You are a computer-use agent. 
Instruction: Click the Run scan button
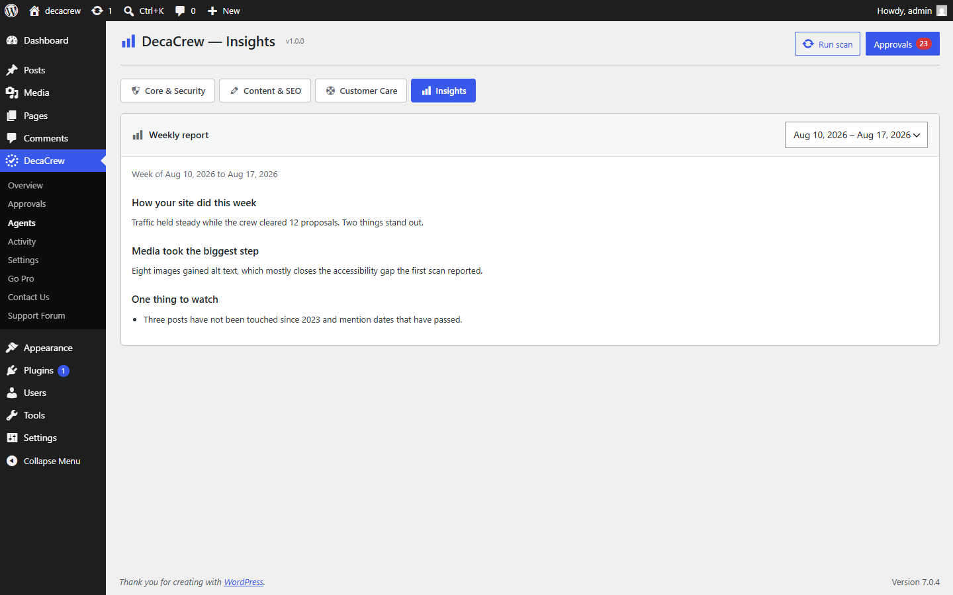[827, 44]
